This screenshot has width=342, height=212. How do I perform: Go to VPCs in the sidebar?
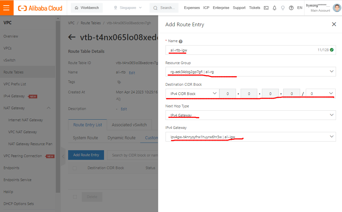pos(7,48)
